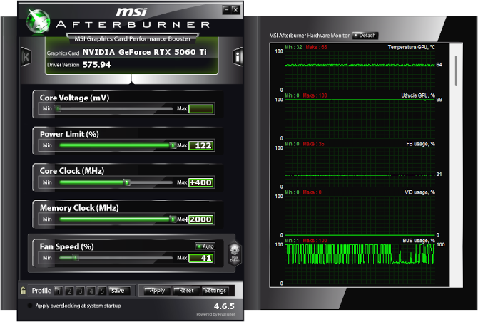The image size is (478, 322).
Task: Click the Core Voltage slider handle
Action: pos(59,109)
